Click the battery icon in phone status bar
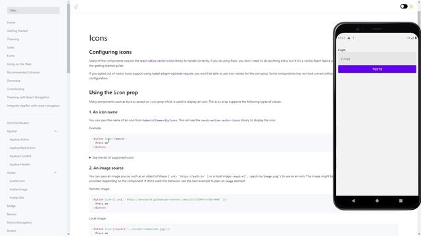421x236 pixels. point(416,38)
